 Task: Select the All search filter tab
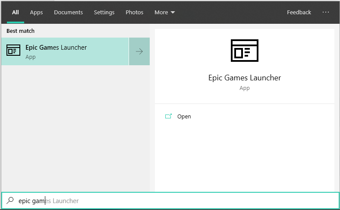coord(16,13)
